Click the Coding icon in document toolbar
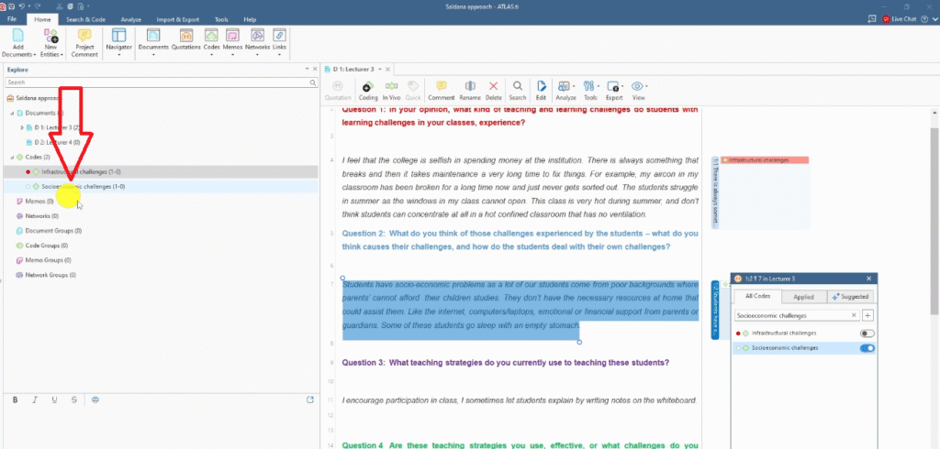The width and height of the screenshot is (940, 449). pyautogui.click(x=368, y=90)
